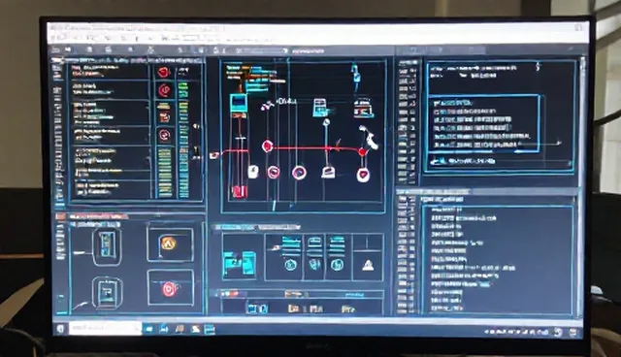Open the dropdown field in the dark toolbar
This screenshot has height=357, width=621.
(262, 50)
